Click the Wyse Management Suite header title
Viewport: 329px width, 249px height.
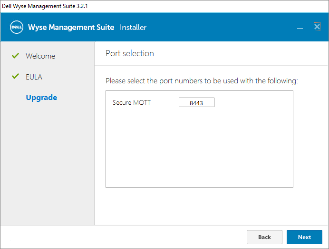pyautogui.click(x=71, y=27)
